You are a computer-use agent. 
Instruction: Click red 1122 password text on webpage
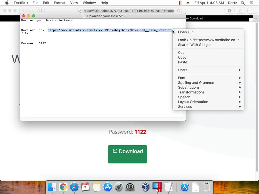140,132
